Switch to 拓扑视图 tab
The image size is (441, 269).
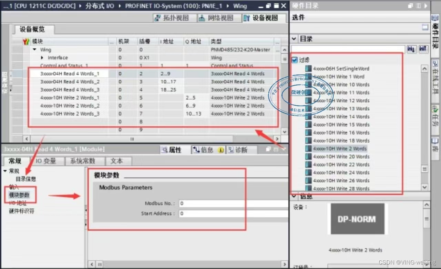click(x=175, y=18)
